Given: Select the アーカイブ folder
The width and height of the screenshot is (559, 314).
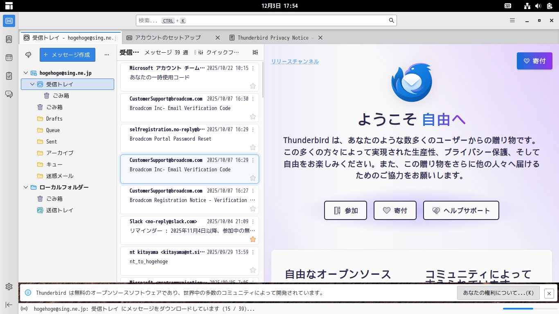Looking at the screenshot, I should point(68,153).
